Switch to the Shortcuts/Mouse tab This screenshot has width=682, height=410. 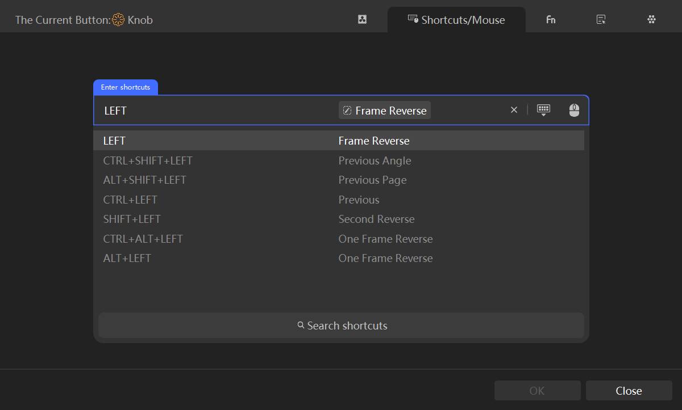tap(456, 19)
